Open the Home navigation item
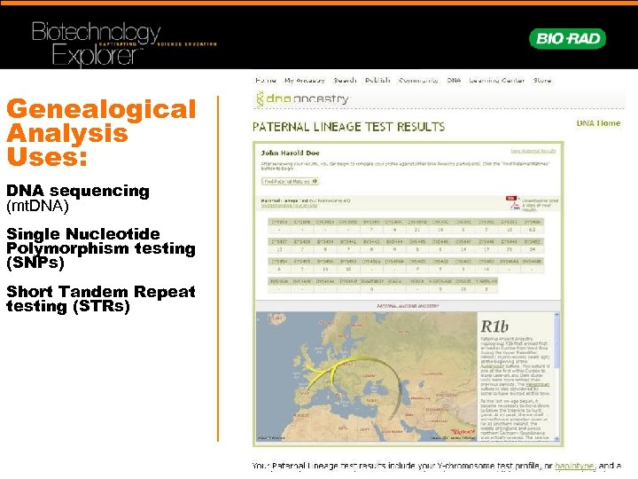The width and height of the screenshot is (638, 479). click(x=266, y=80)
